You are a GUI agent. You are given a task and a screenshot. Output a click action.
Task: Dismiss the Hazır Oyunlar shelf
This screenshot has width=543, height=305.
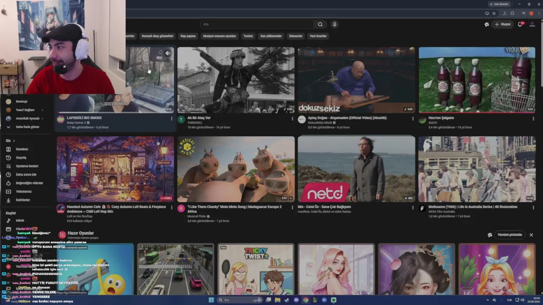pos(531,235)
